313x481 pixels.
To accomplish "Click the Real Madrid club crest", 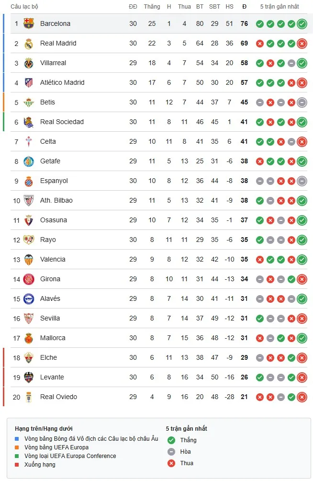I will click(x=29, y=43).
